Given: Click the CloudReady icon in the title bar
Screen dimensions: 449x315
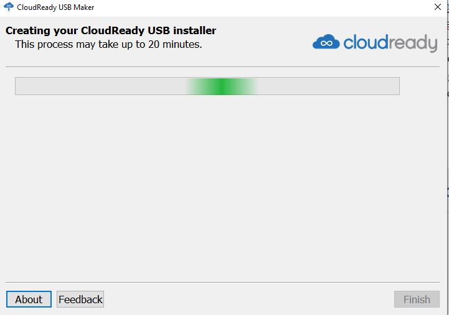Looking at the screenshot, I should point(9,7).
